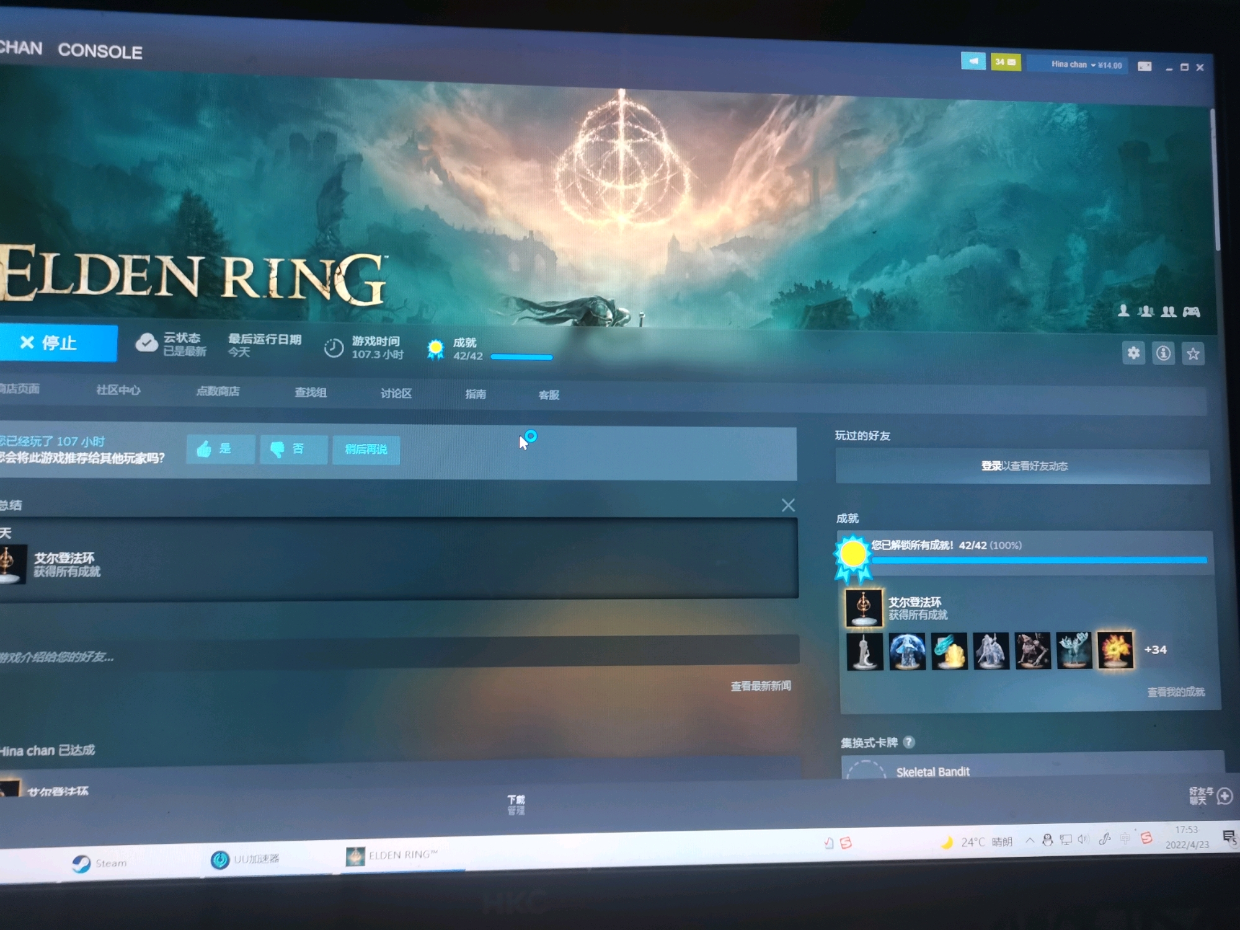Click 稍后再说 ask later button
1240x930 pixels.
click(366, 450)
